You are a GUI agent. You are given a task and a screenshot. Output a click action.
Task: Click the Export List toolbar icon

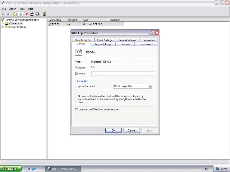coord(37,14)
